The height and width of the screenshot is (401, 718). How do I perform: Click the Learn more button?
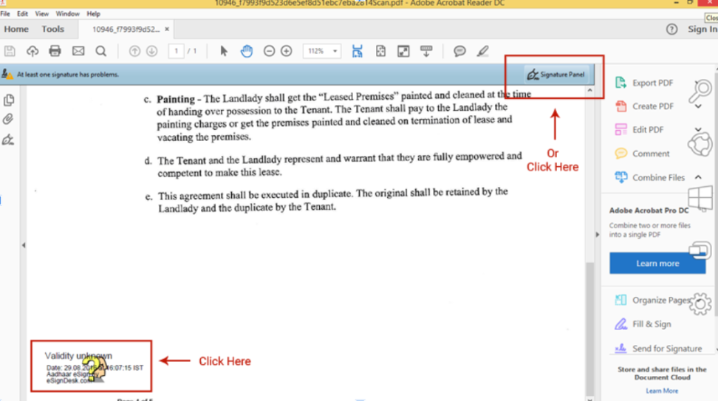657,264
